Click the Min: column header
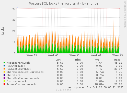 click(x=78, y=60)
